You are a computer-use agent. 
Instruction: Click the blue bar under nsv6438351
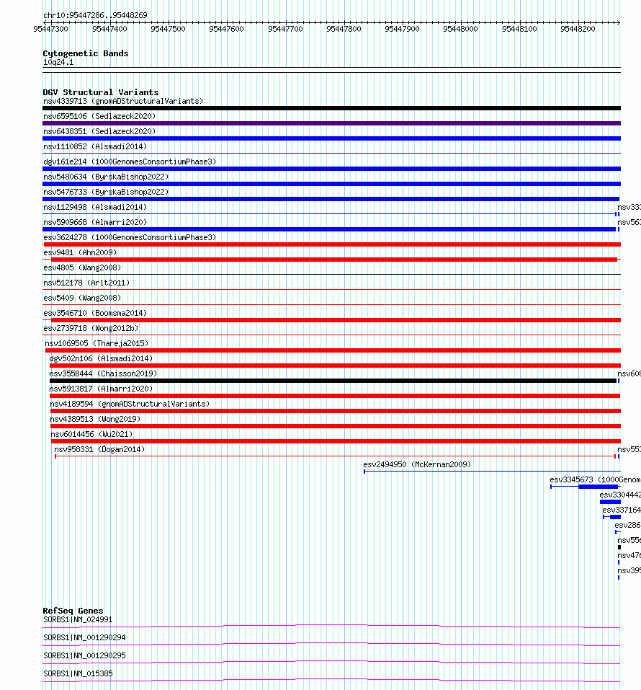(331, 138)
